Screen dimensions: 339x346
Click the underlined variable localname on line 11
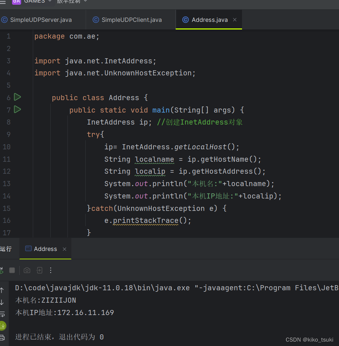tap(154, 159)
